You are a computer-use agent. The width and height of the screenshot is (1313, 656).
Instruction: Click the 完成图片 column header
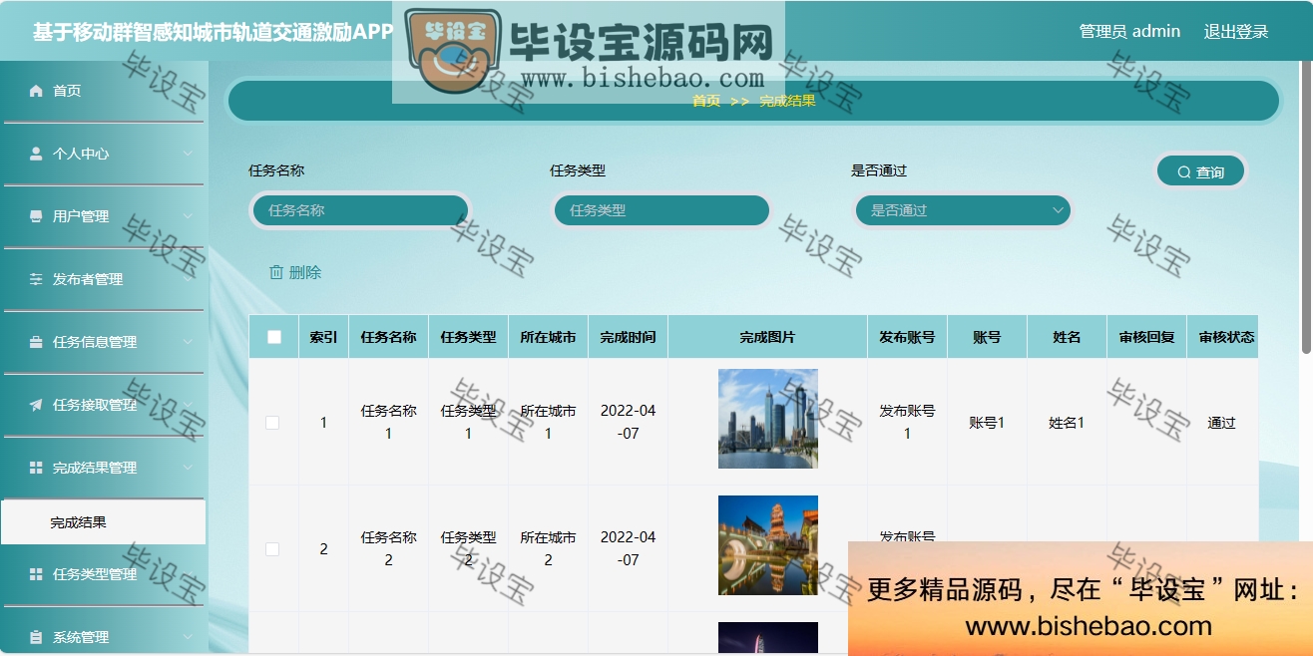[x=767, y=337]
